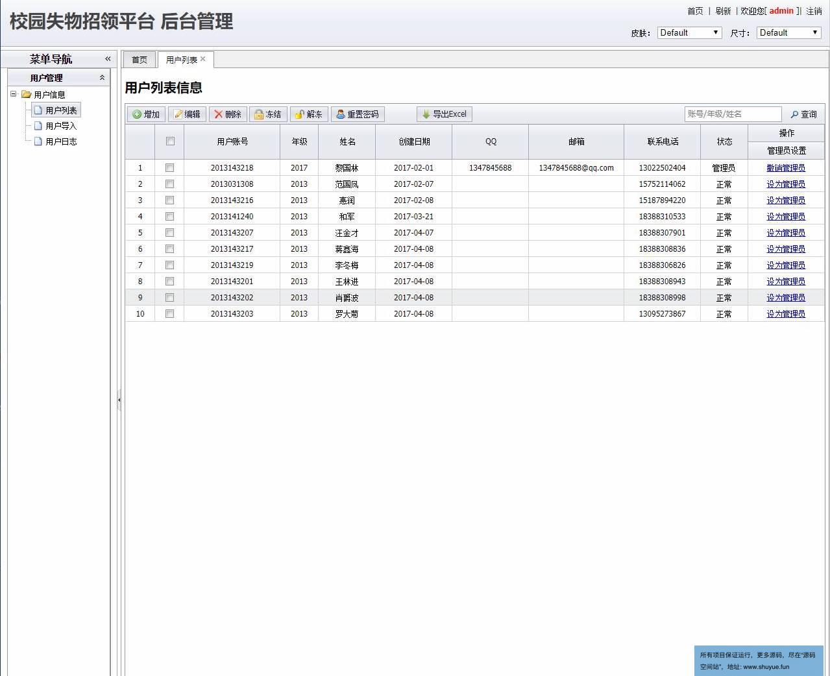
Task: Open 用户导入 in the navigation tree
Action: click(x=61, y=126)
